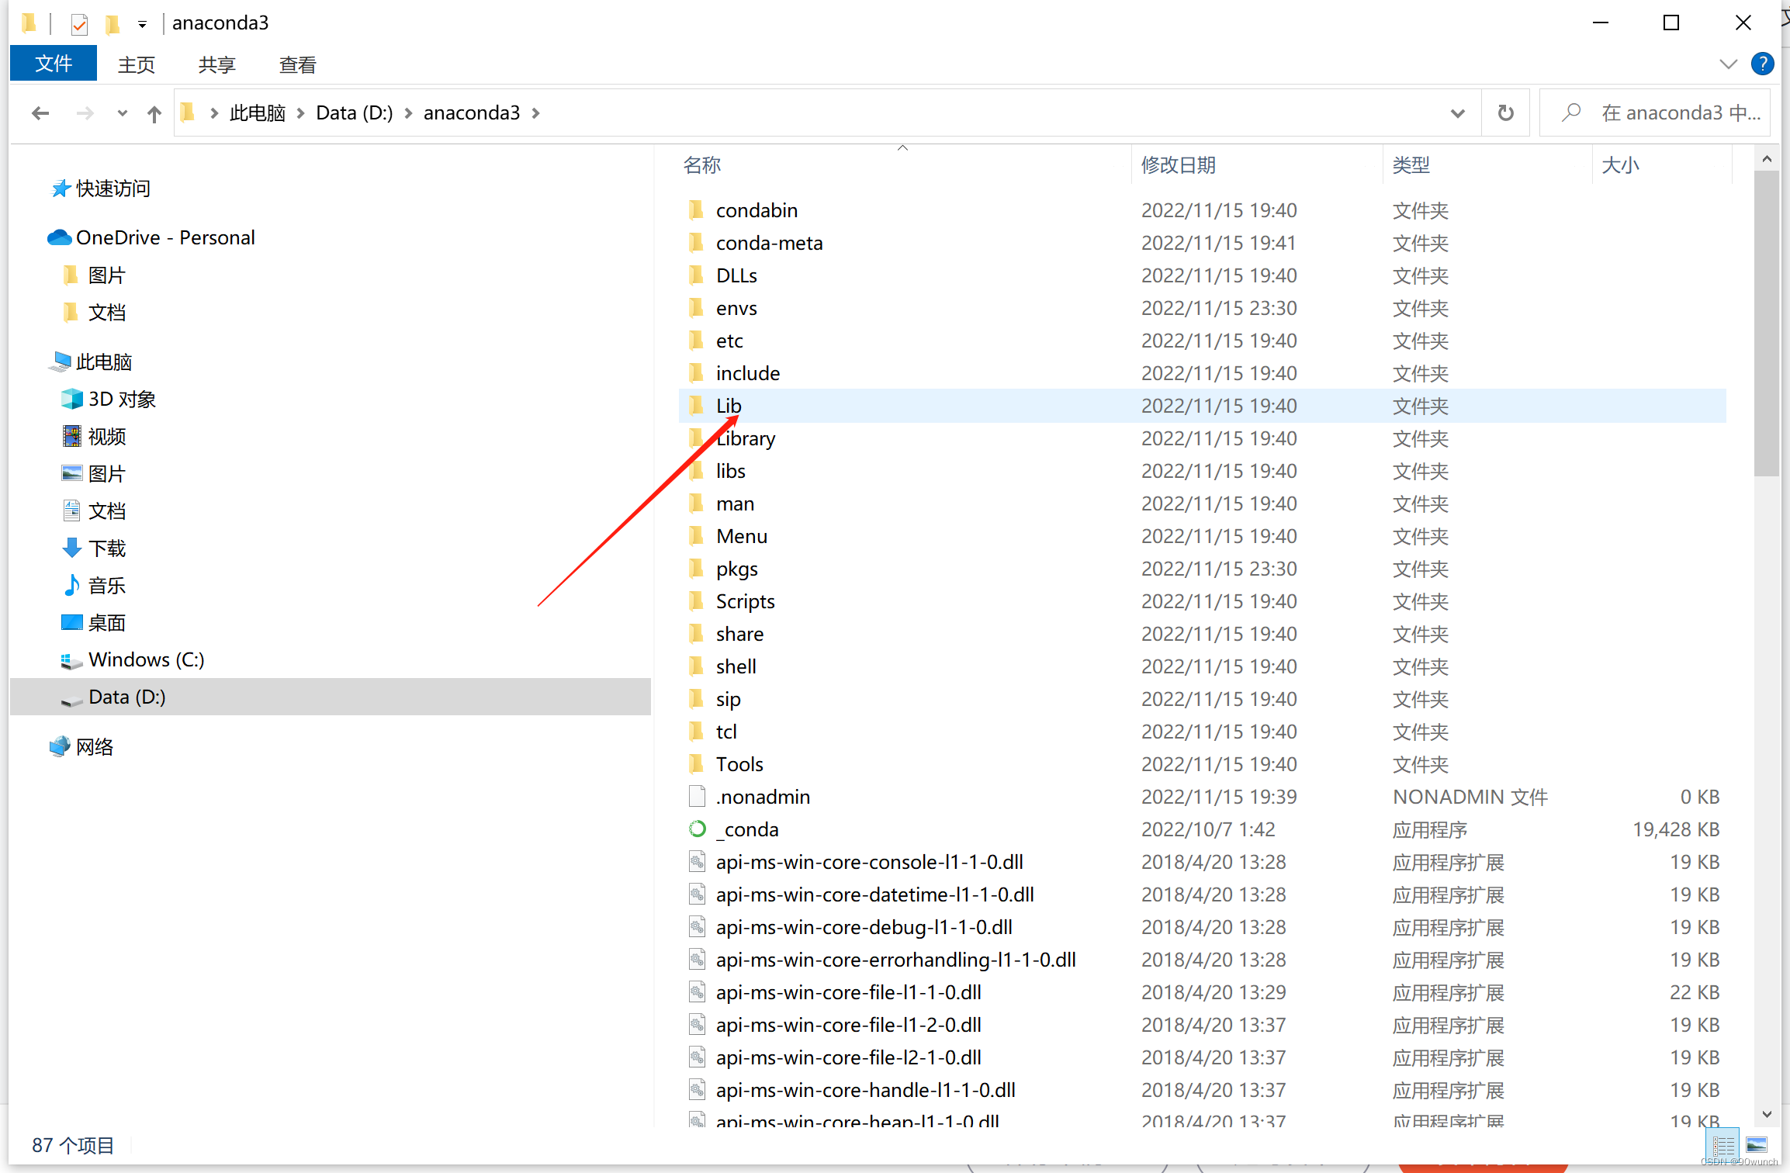The width and height of the screenshot is (1790, 1173).
Task: Sort by 修改日期 column header
Action: point(1179,164)
